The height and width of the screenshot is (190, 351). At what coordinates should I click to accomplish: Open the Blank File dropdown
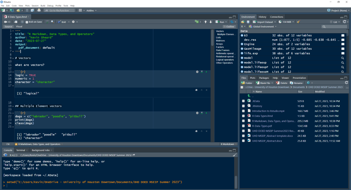click(x=264, y=83)
